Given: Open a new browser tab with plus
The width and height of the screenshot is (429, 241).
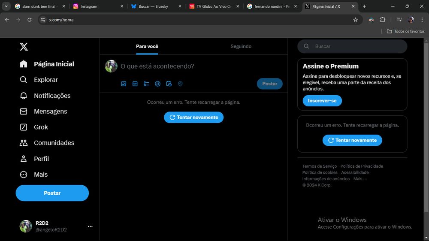Looking at the screenshot, I should (x=364, y=6).
